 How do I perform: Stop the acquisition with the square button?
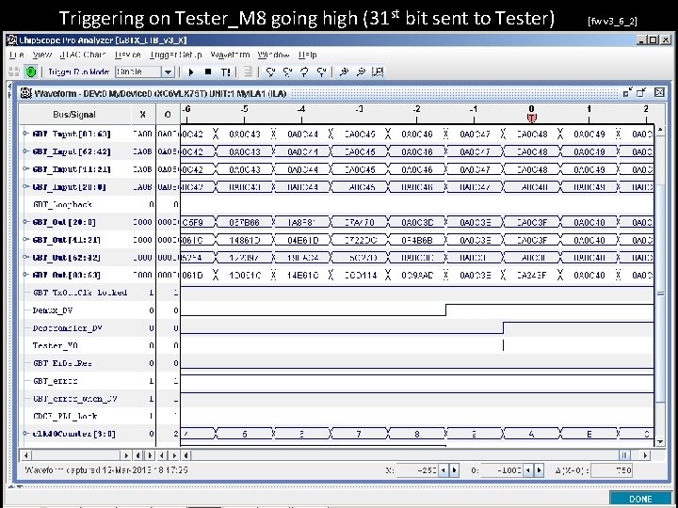coord(208,71)
